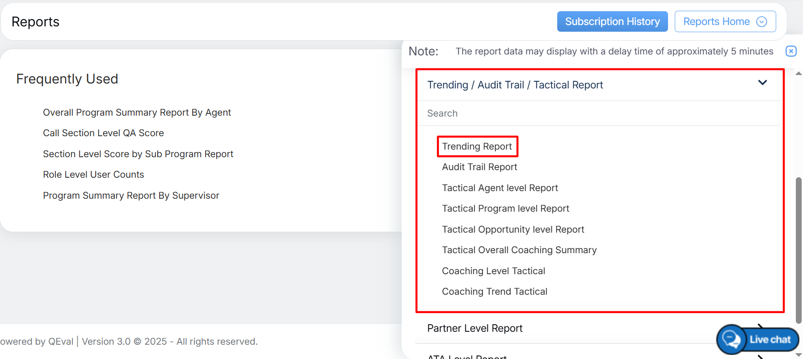
Task: Click the report Search field
Action: pos(599,113)
